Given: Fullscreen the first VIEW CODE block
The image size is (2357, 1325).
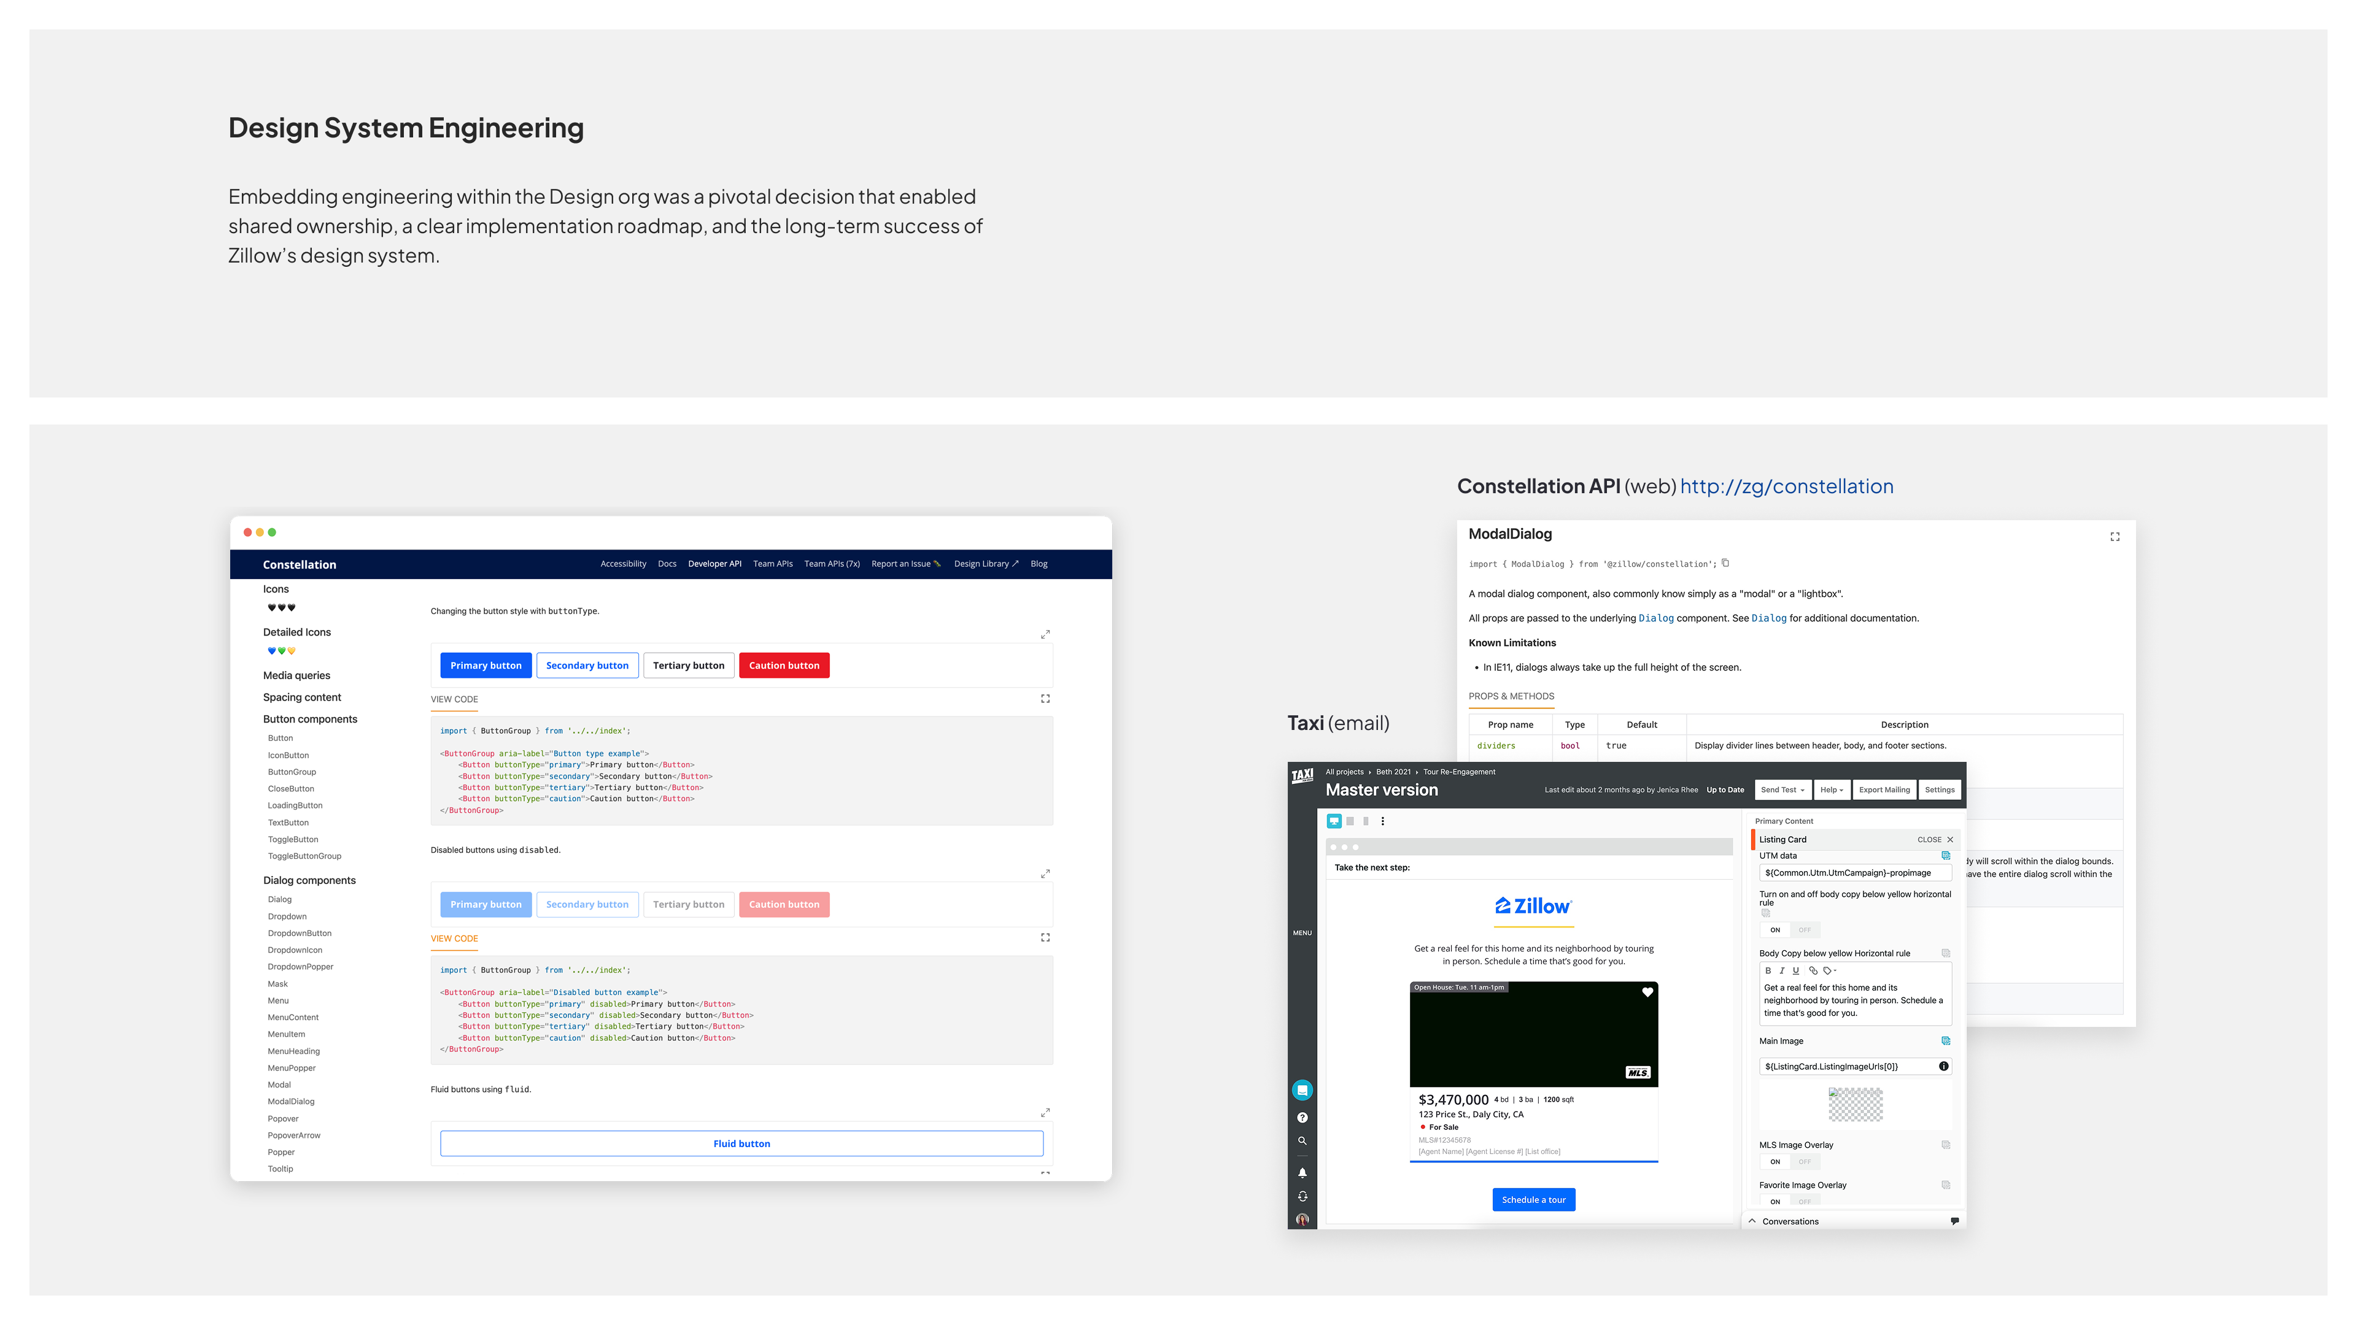Looking at the screenshot, I should pyautogui.click(x=1045, y=699).
